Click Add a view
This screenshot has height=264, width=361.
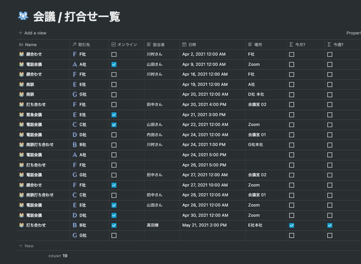click(x=33, y=33)
